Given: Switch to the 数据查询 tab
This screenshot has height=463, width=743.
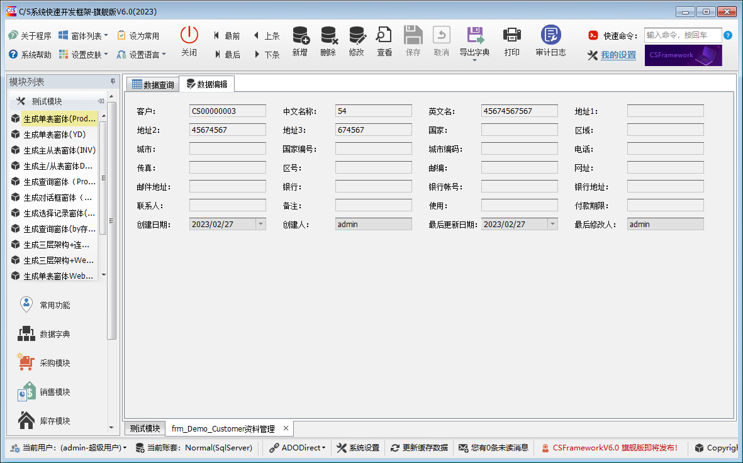Looking at the screenshot, I should pos(152,84).
